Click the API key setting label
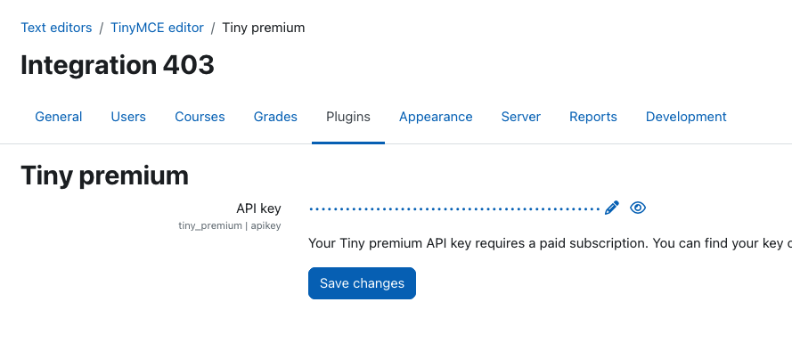 (258, 208)
